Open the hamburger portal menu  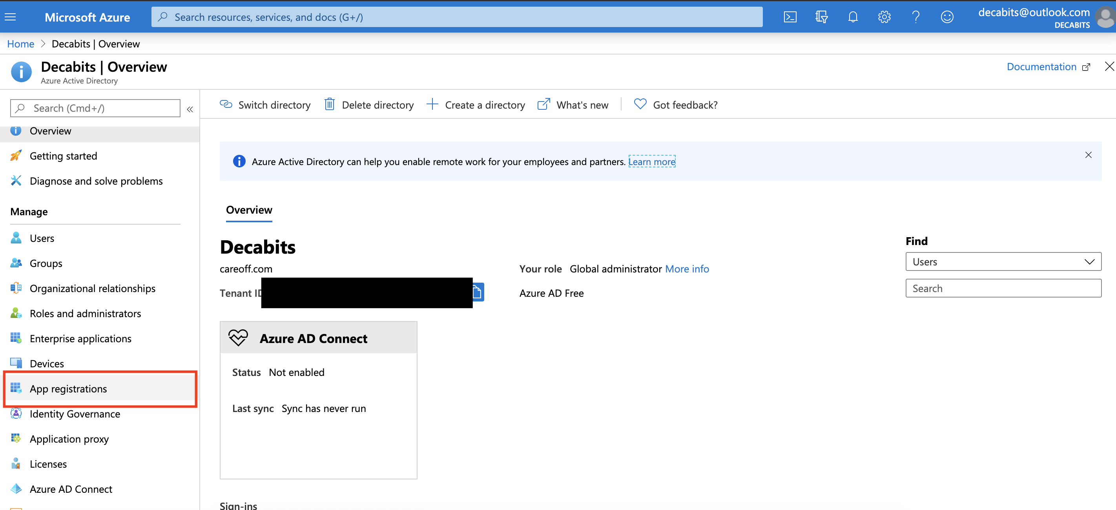[10, 17]
